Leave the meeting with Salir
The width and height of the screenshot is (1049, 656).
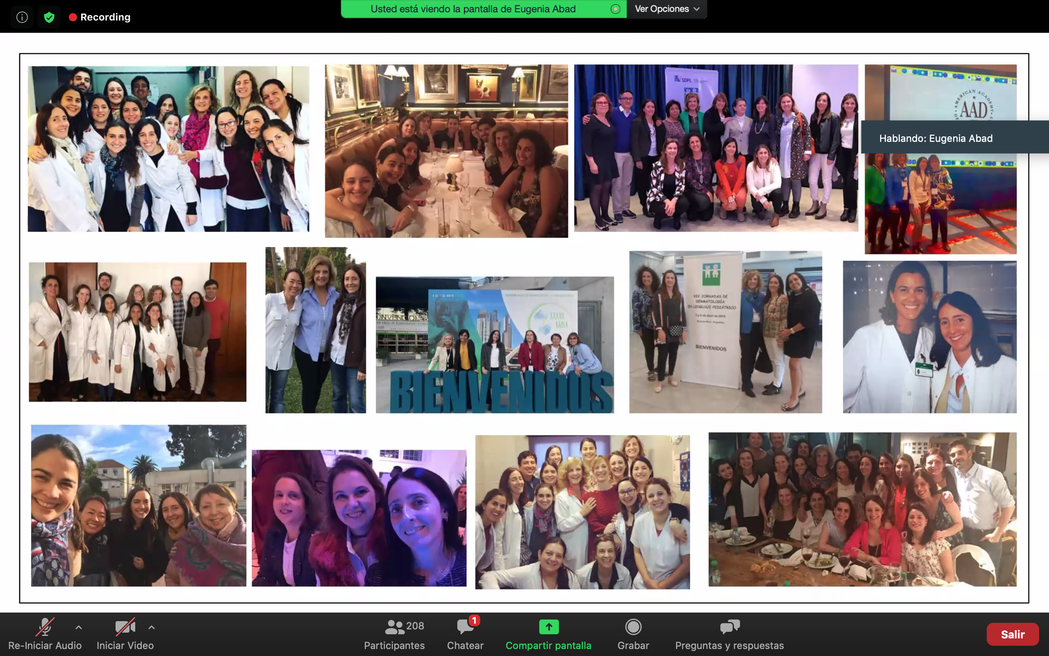tap(1012, 634)
